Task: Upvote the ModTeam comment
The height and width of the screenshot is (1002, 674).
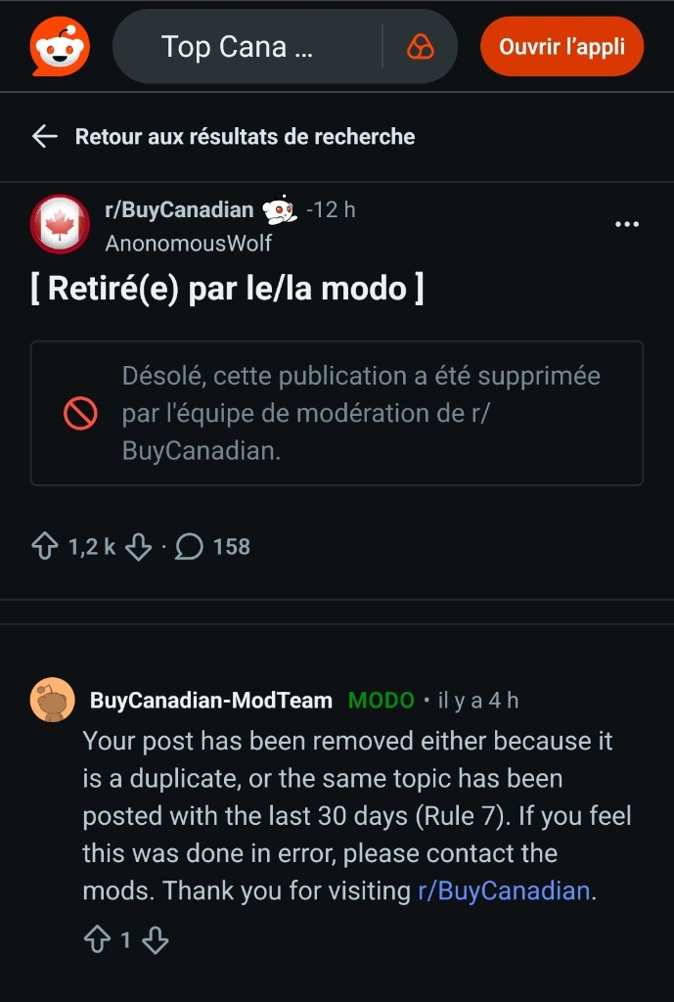Action: (x=97, y=940)
